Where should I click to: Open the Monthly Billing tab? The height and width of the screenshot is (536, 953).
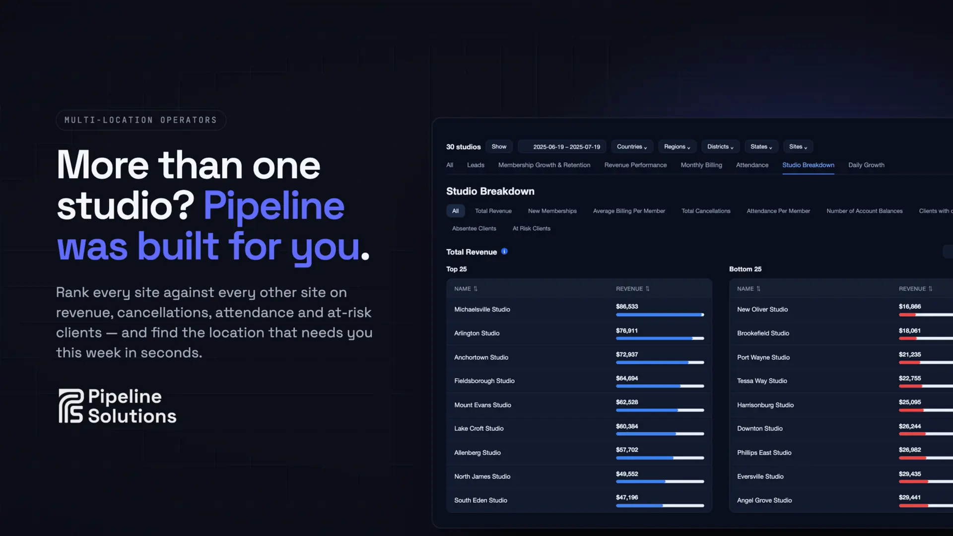701,165
